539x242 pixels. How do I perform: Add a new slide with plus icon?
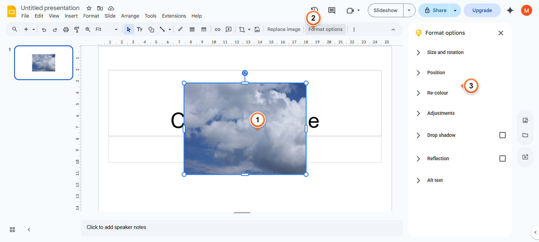(x=26, y=29)
